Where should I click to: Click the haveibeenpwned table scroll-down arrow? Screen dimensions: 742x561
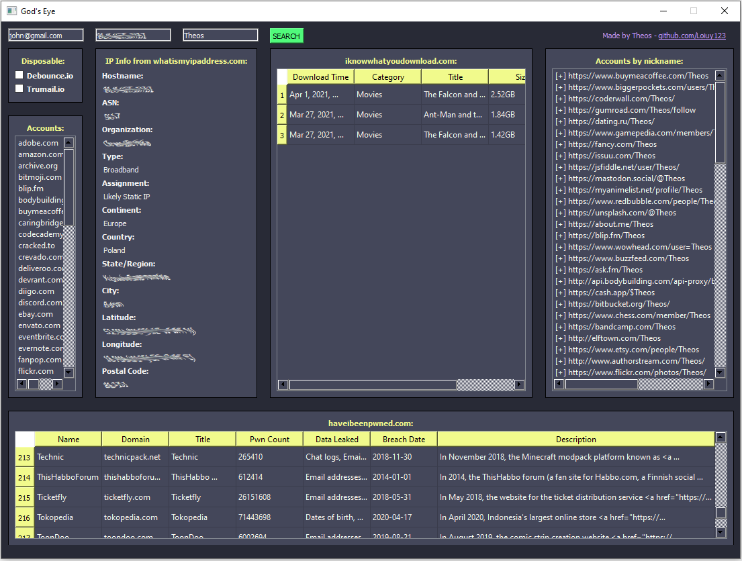click(x=721, y=532)
